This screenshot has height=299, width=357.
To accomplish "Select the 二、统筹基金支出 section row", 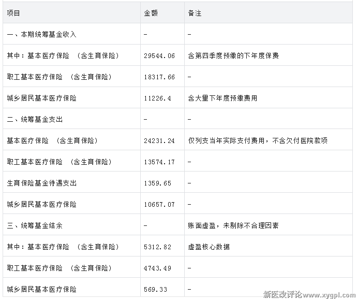I will (x=35, y=119).
